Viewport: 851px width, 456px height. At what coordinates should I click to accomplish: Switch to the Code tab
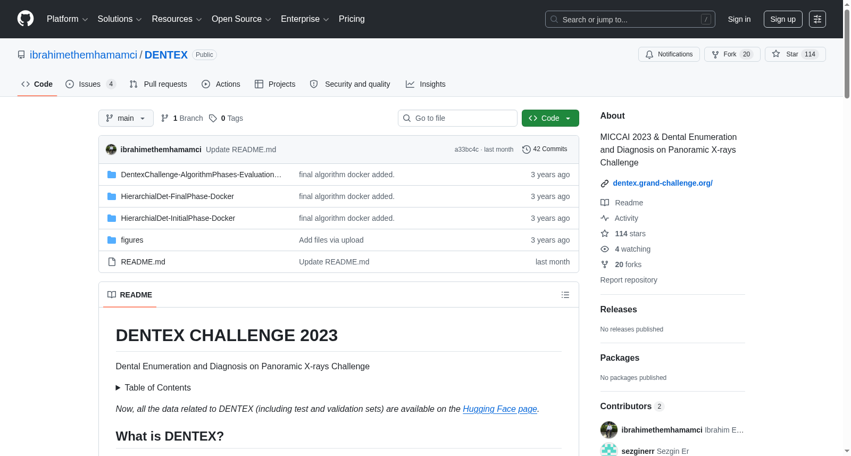pyautogui.click(x=37, y=84)
